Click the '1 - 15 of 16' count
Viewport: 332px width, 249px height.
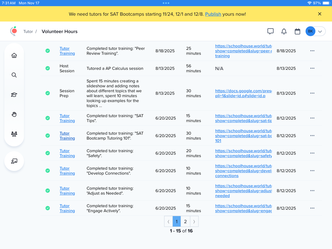pyautogui.click(x=181, y=231)
